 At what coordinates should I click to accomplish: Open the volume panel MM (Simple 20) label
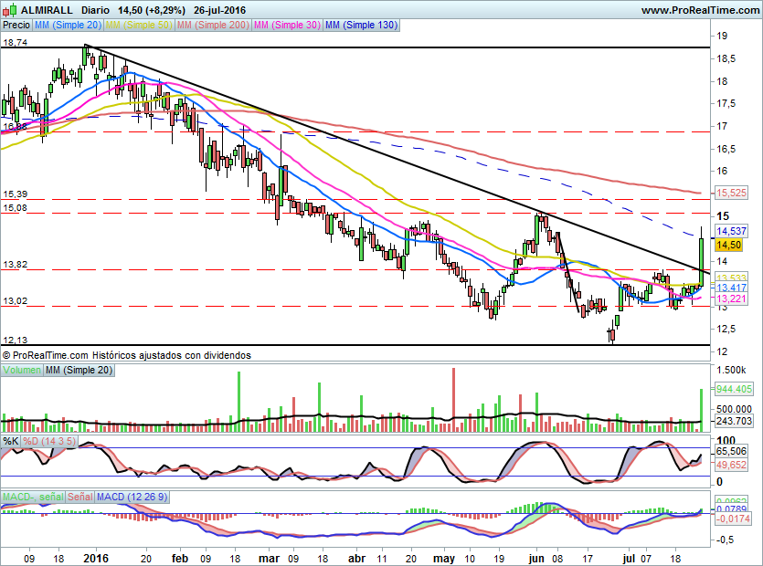(x=79, y=370)
